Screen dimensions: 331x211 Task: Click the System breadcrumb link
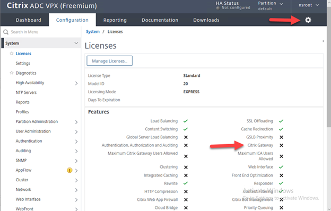pyautogui.click(x=93, y=32)
